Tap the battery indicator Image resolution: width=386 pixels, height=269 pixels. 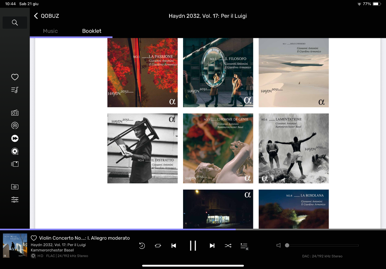[x=377, y=4]
